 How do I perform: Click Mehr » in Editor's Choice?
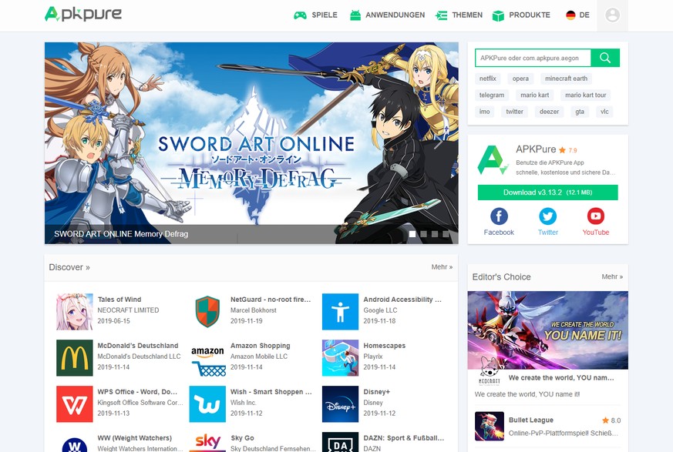[612, 276]
